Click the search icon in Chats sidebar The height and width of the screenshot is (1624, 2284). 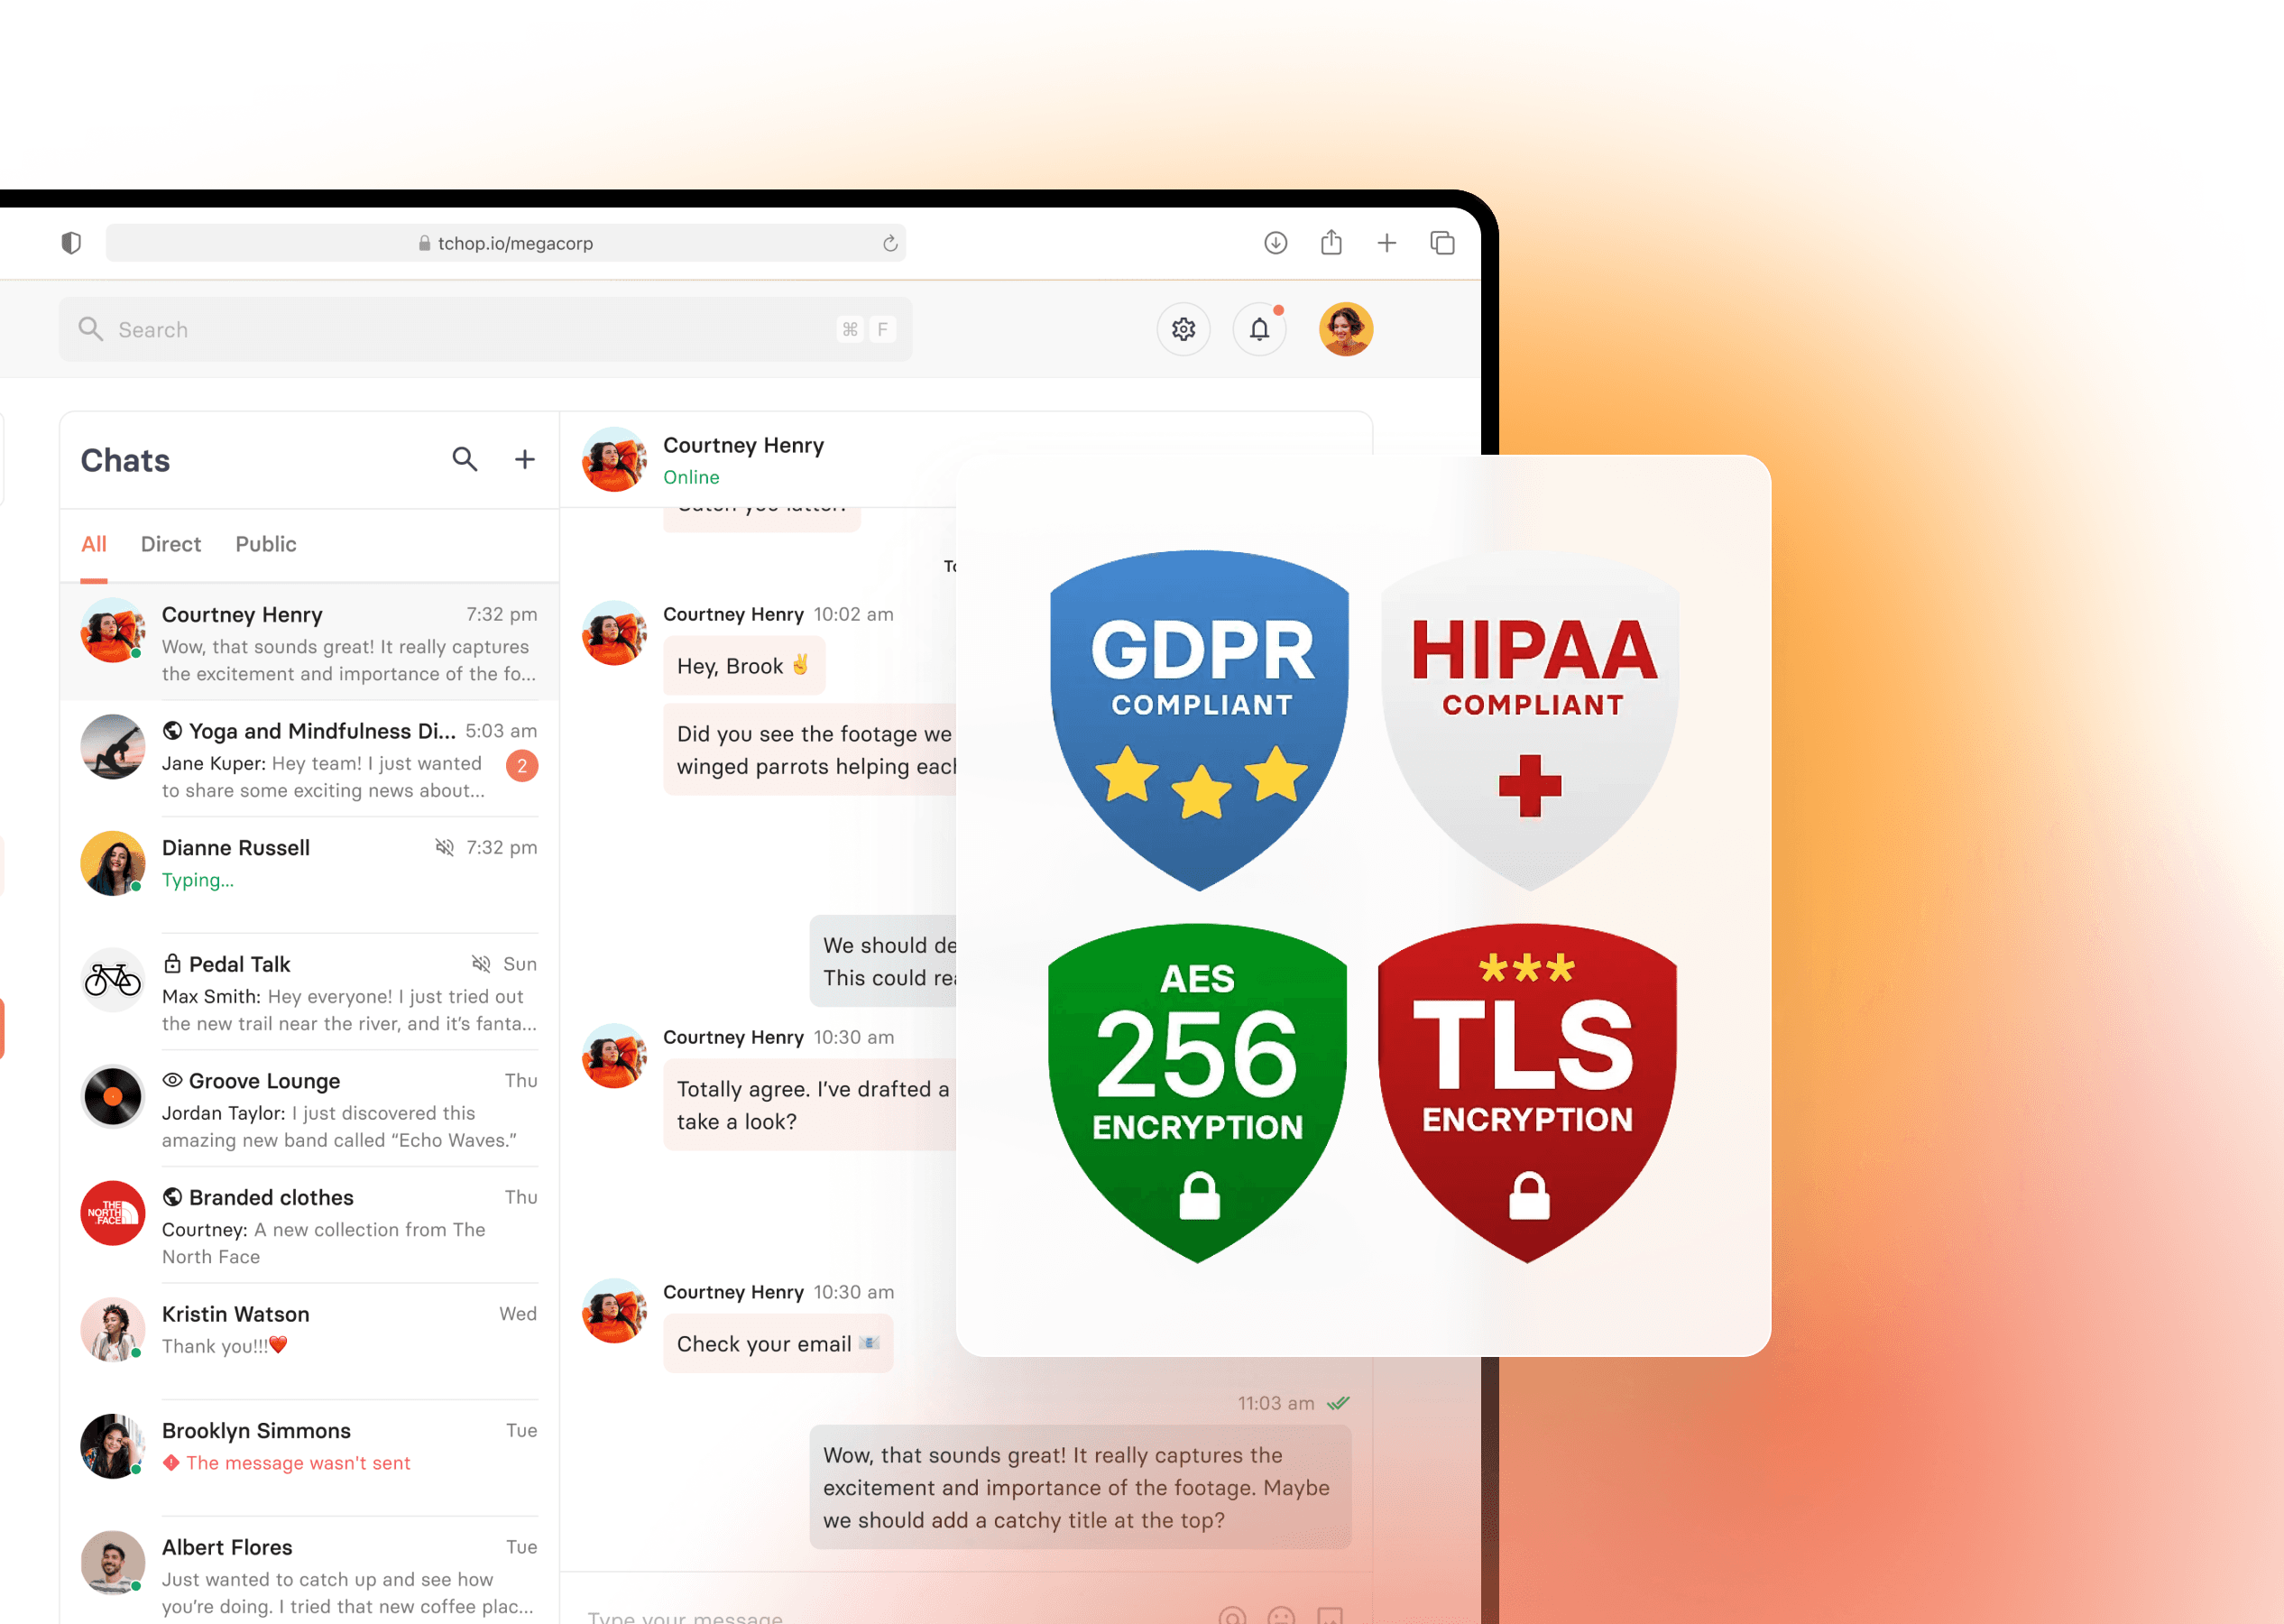point(464,460)
